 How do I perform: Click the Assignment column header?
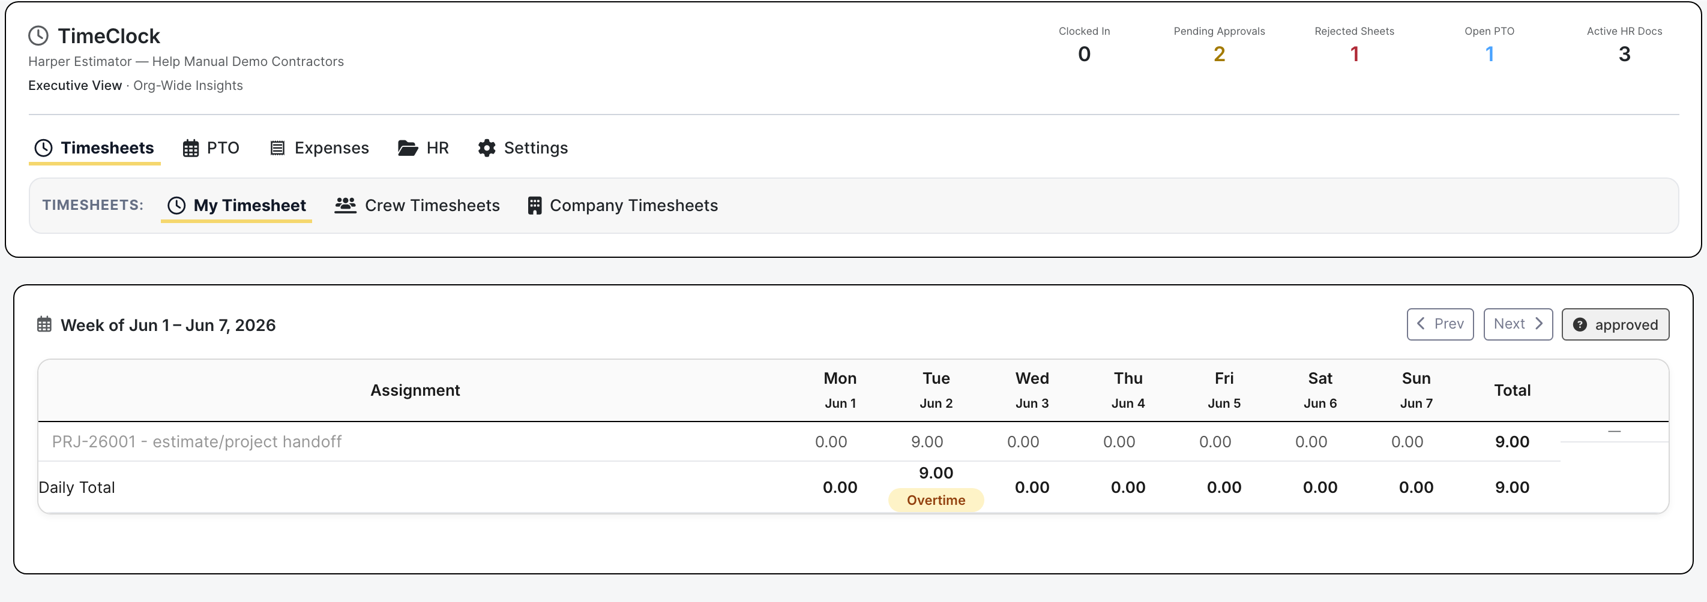coord(415,390)
